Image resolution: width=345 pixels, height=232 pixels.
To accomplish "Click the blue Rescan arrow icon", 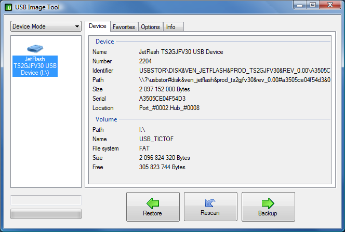I will tap(210, 203).
